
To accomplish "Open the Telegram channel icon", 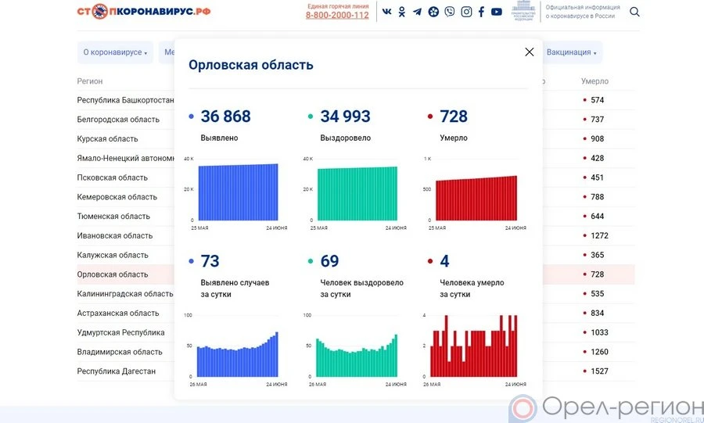I will click(x=417, y=12).
